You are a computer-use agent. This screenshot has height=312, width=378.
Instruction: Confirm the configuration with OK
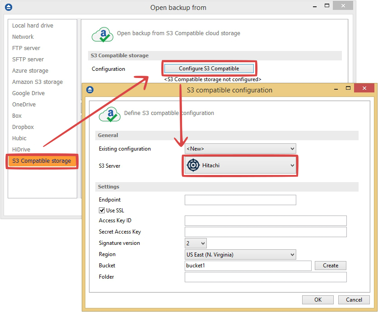pyautogui.click(x=318, y=300)
